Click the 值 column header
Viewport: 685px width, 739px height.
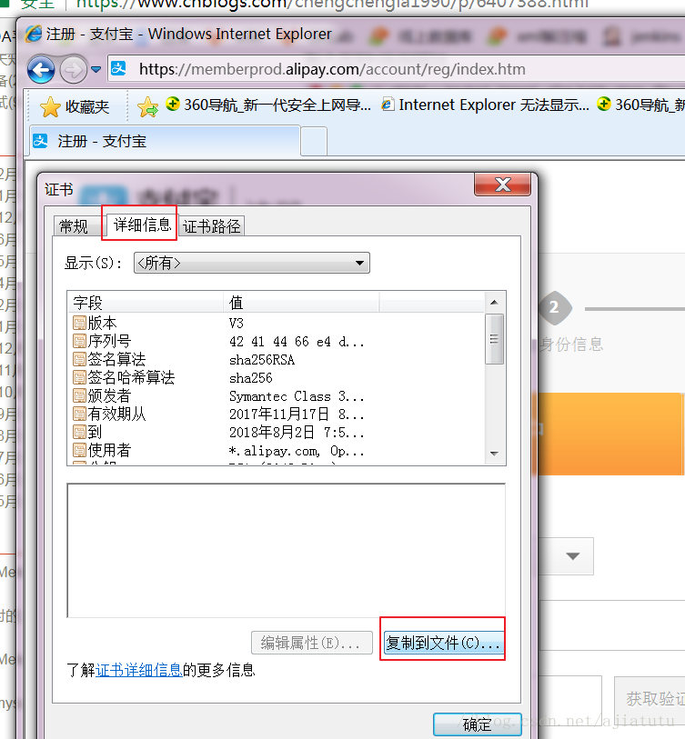(301, 302)
